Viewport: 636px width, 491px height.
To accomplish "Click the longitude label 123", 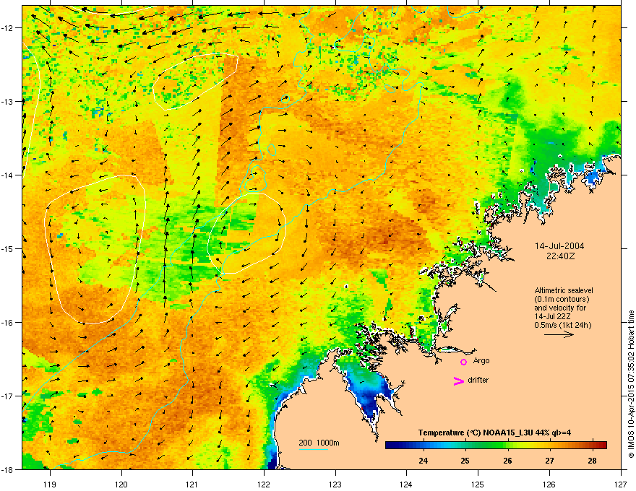I will pos(335,484).
